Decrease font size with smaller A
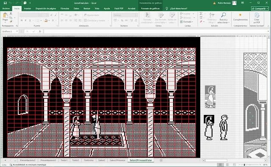271x167 pixels. [55, 15]
